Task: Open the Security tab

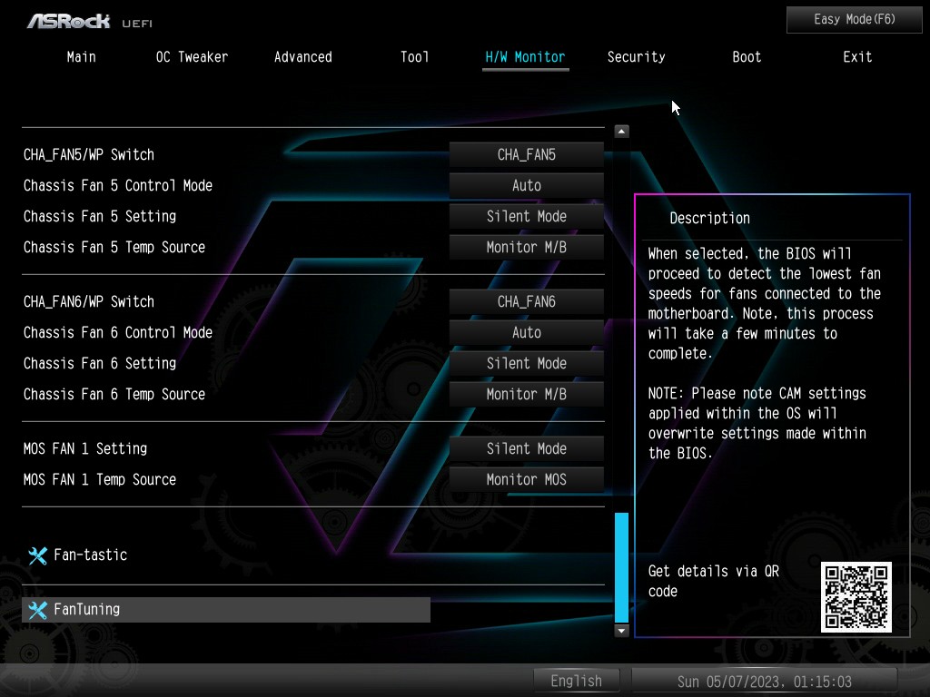Action: click(636, 56)
